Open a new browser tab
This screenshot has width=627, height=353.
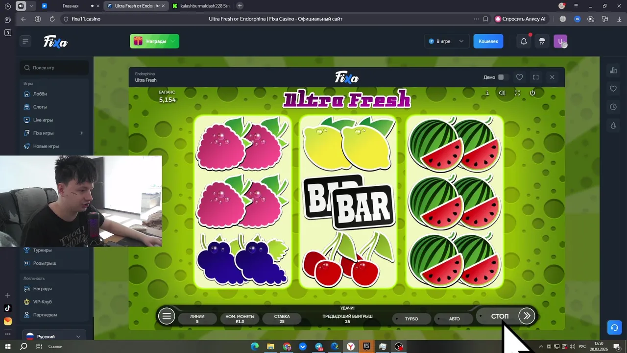point(240,6)
